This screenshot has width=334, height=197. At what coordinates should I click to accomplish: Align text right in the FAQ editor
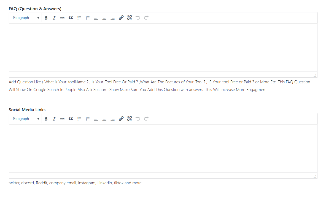112,18
